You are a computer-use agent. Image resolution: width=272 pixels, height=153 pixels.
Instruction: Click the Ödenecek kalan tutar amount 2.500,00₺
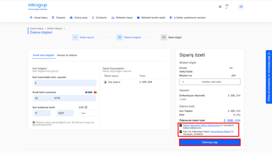[232, 120]
